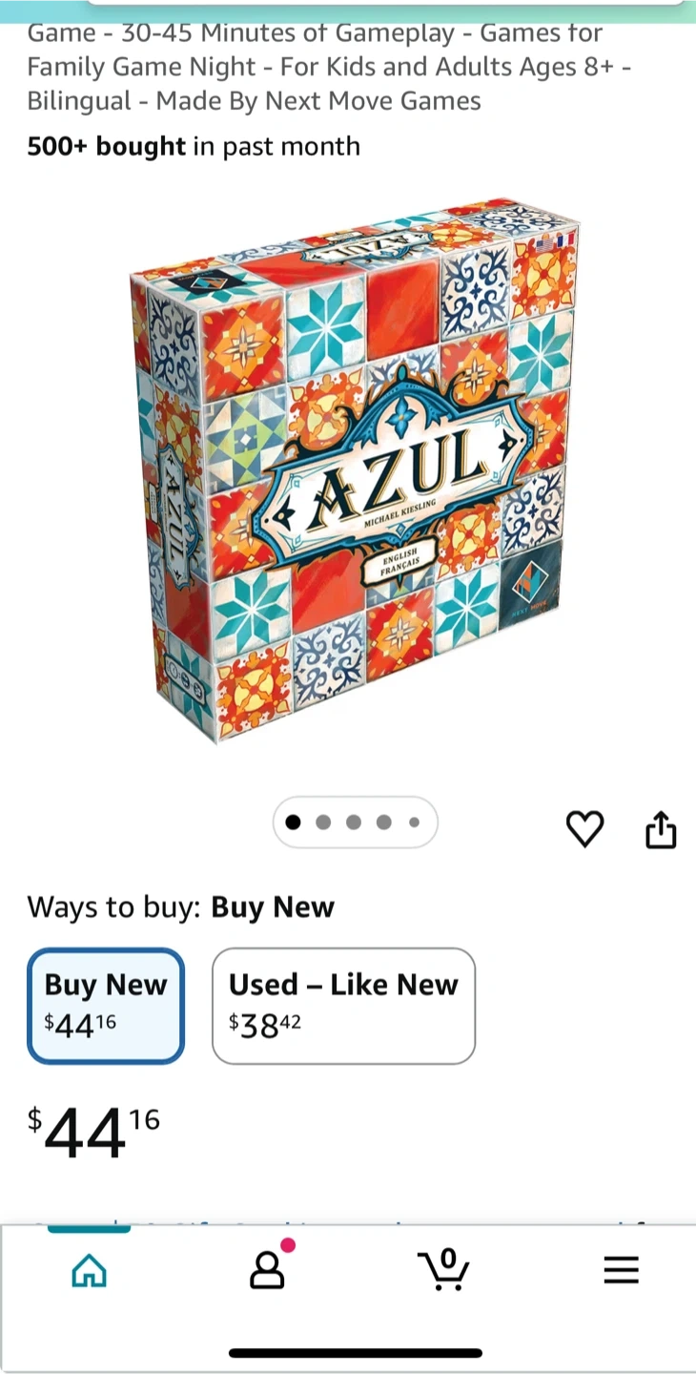Open the shopping cart
The height and width of the screenshot is (1374, 696).
pyautogui.click(x=443, y=1270)
